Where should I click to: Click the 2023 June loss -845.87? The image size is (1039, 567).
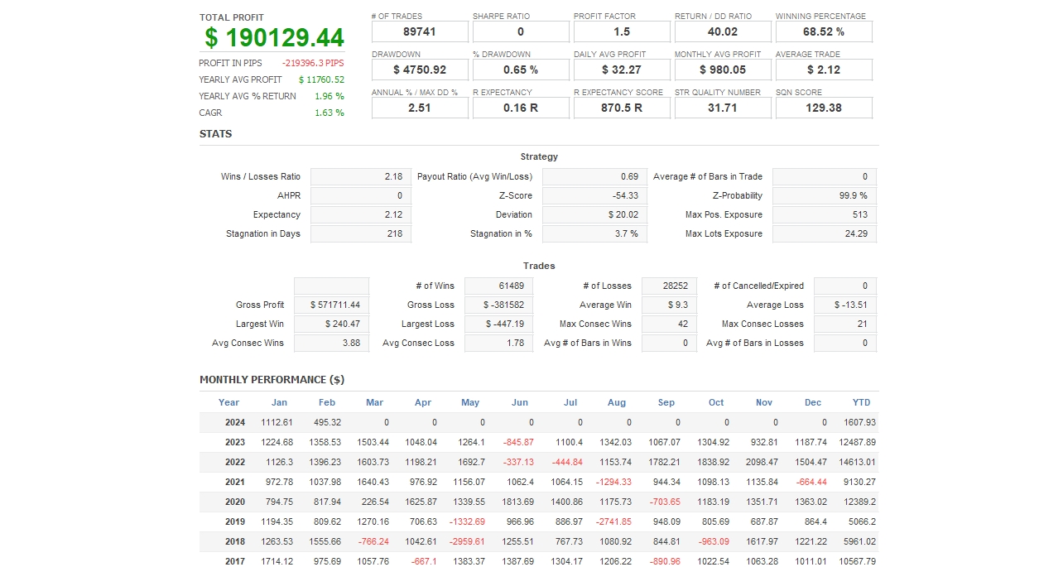pyautogui.click(x=518, y=442)
